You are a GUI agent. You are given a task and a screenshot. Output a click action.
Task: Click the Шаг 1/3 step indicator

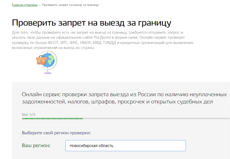(28, 114)
